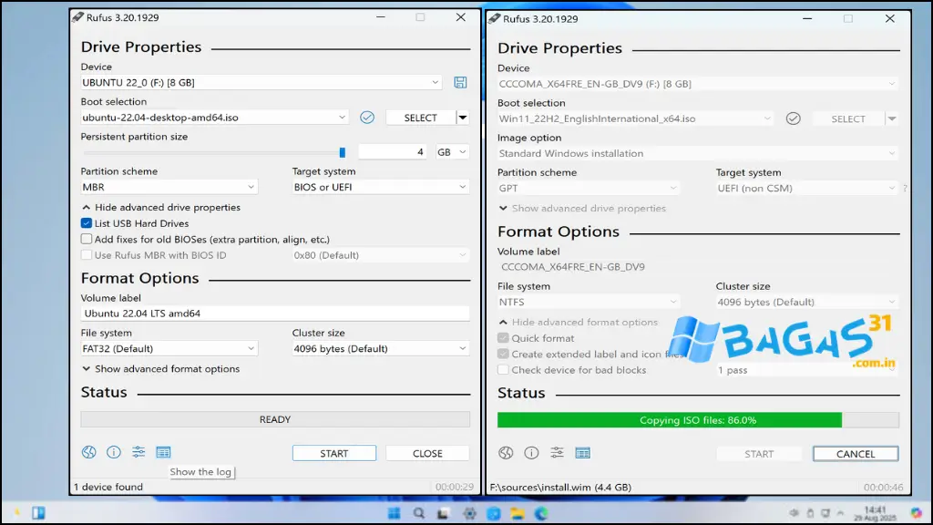This screenshot has height=525, width=933.
Task: Click the Windows Start button on the taskbar
Action: pos(394,513)
